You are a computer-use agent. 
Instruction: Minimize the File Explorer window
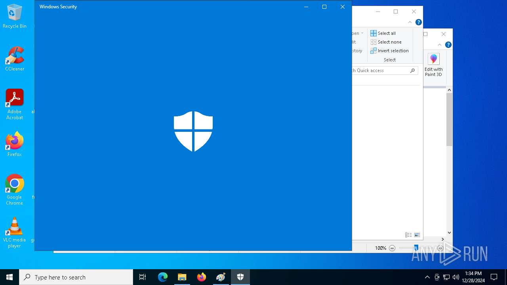pyautogui.click(x=377, y=11)
